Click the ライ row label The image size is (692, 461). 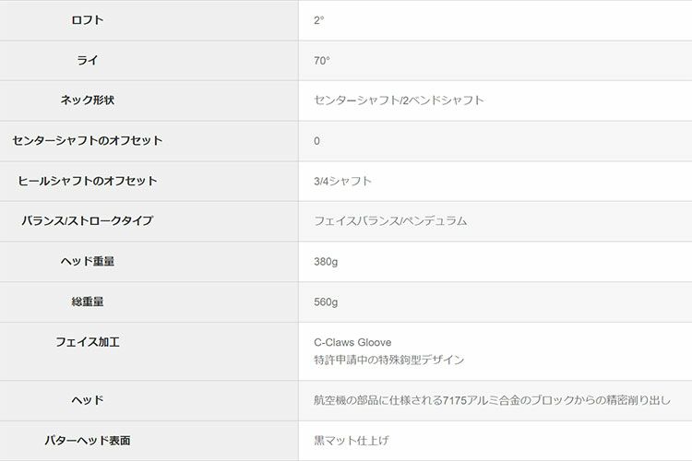click(88, 61)
